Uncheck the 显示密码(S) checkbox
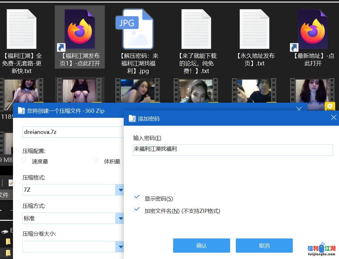Viewport: 339px width, 259px height. click(136, 196)
